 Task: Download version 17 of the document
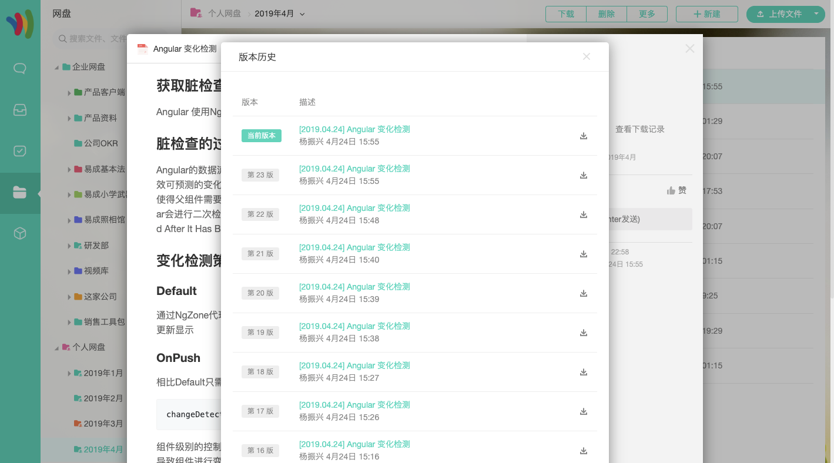(x=584, y=411)
